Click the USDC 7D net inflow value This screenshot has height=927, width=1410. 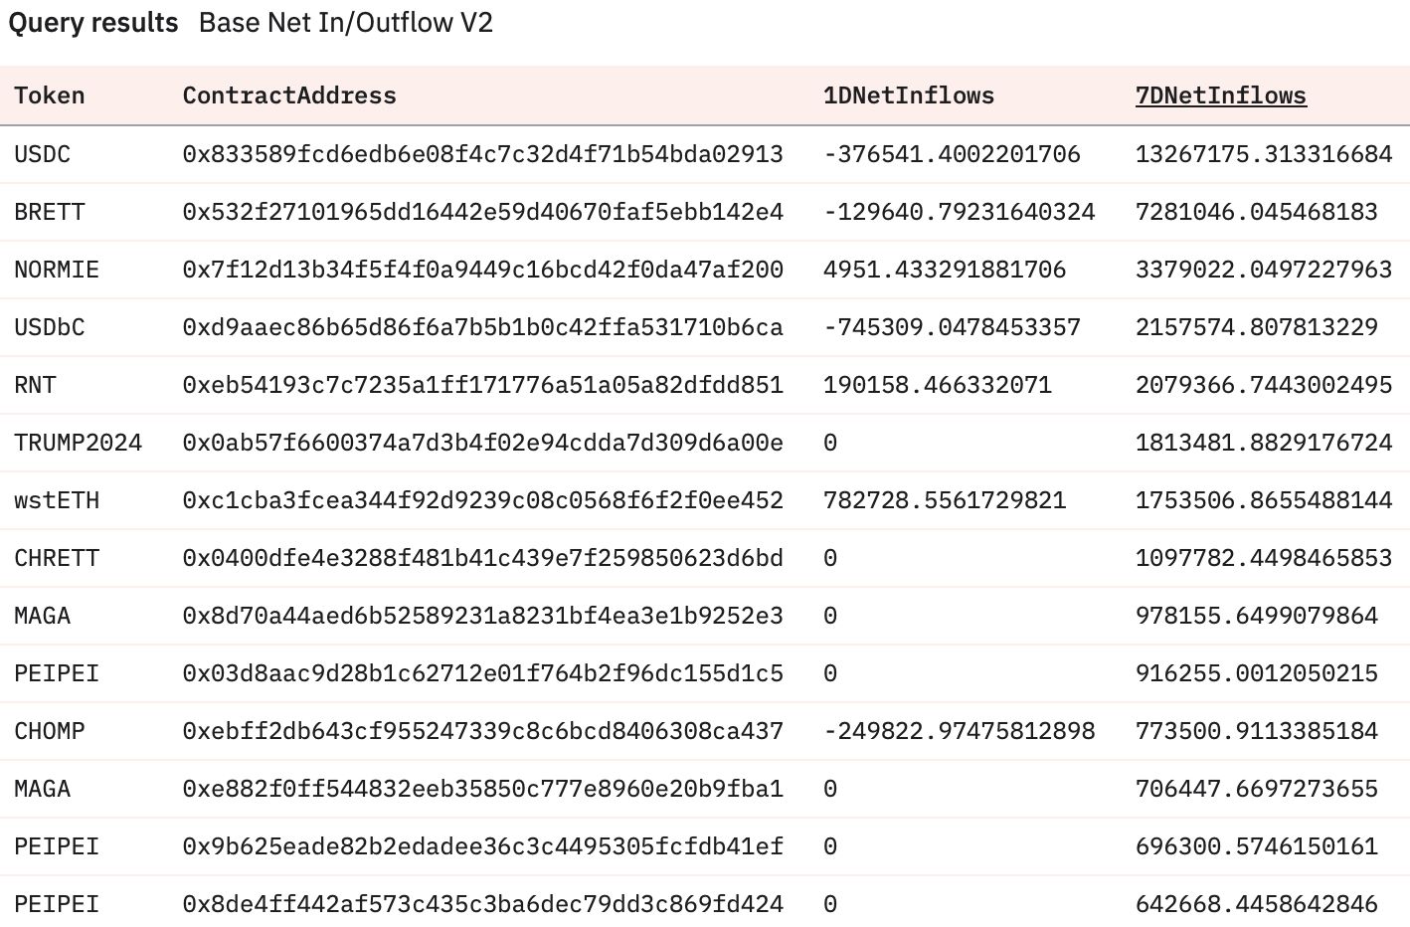click(1263, 154)
